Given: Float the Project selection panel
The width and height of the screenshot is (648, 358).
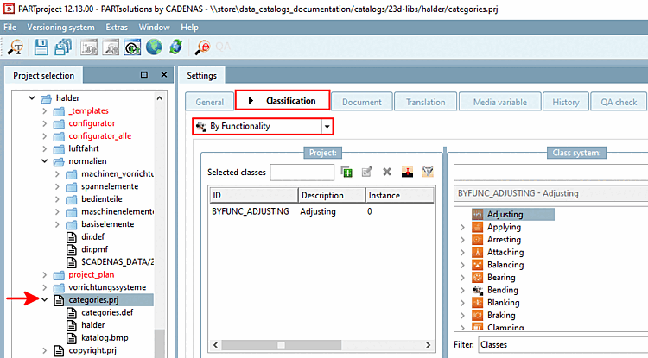Looking at the screenshot, I should coord(143,75).
